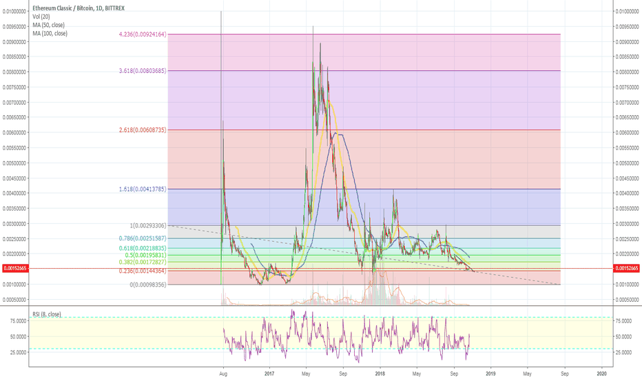642x379 pixels.
Task: Click the 0.5(0.00195831) Fibonacci level label
Action: point(145,255)
